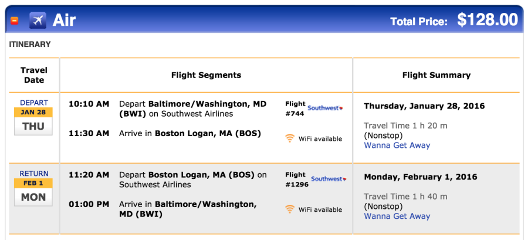Click Southwest logo next to Flight #744
Viewport: 528px width, 240px height.
pyautogui.click(x=325, y=108)
